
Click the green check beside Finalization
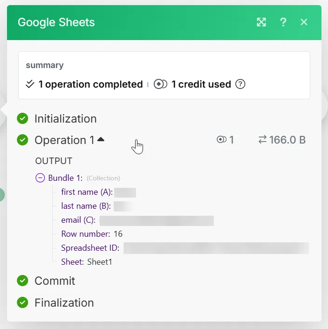coord(22,302)
